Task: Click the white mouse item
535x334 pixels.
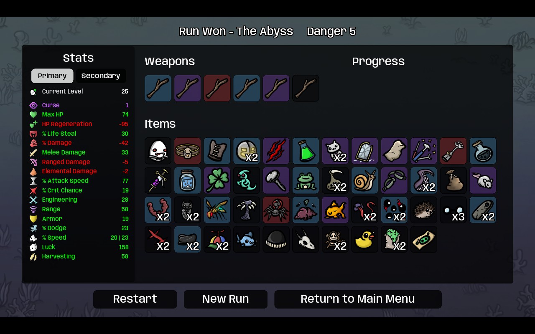Action: coord(483,181)
